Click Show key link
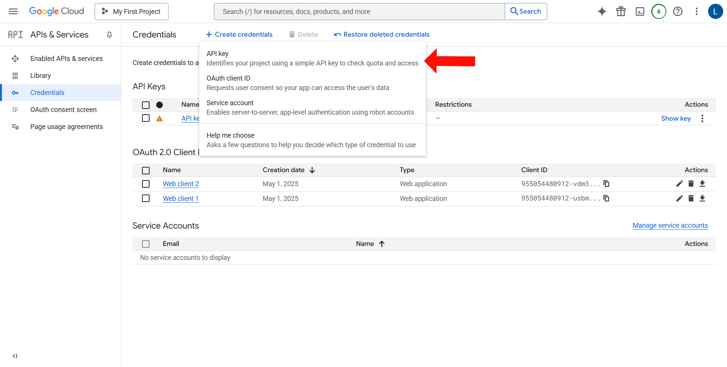This screenshot has height=367, width=727. [x=676, y=118]
